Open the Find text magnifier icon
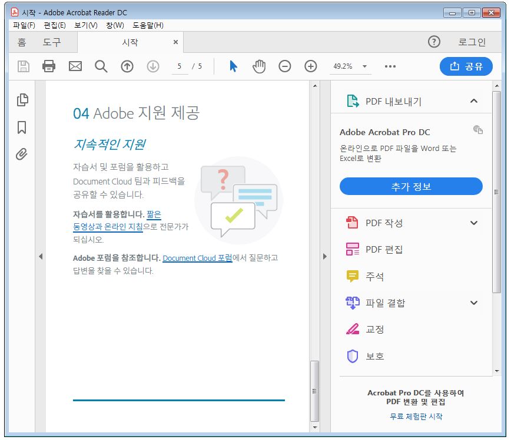This screenshot has height=440, width=511. (x=101, y=66)
